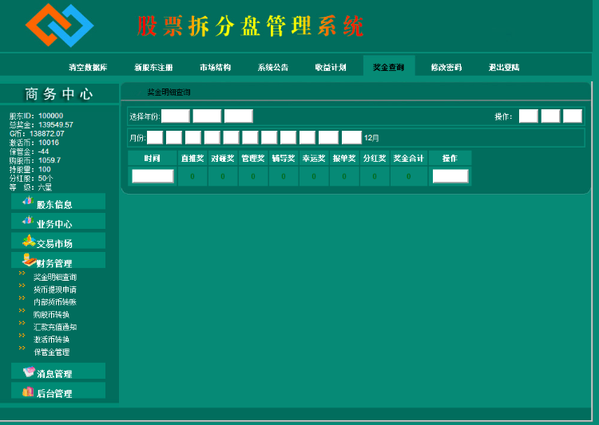
Task: Click the G币 value 138872.07
Action: [47, 133]
